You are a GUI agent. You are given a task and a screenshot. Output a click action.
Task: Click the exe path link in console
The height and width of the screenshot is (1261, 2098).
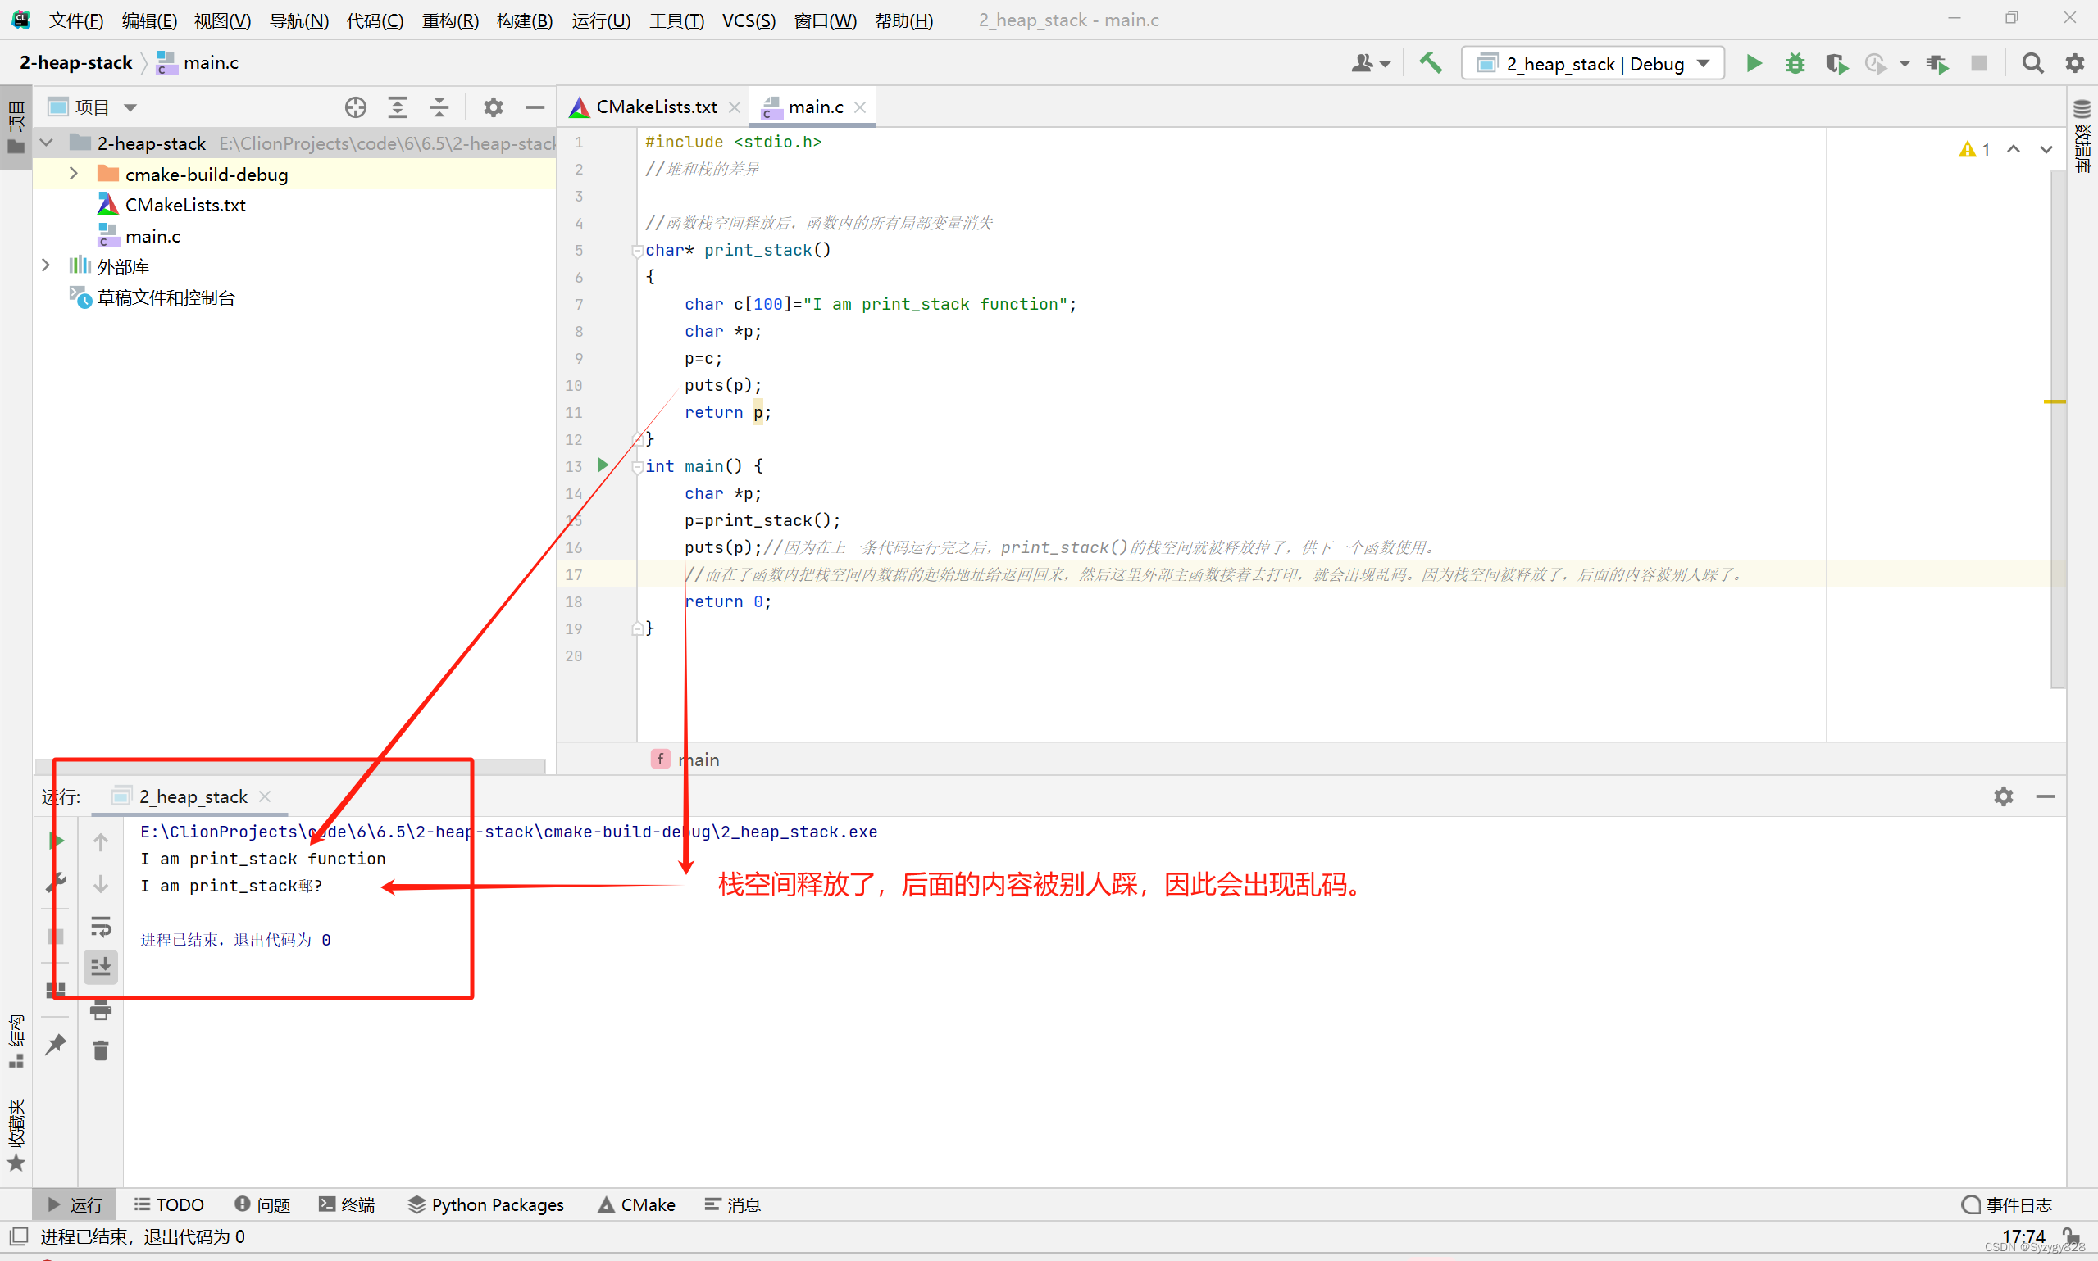(x=508, y=832)
